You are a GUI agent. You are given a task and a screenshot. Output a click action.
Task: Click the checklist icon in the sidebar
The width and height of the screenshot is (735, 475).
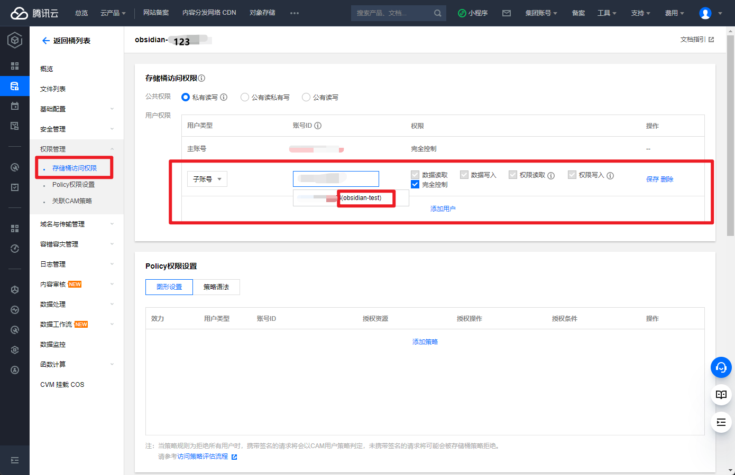15,187
